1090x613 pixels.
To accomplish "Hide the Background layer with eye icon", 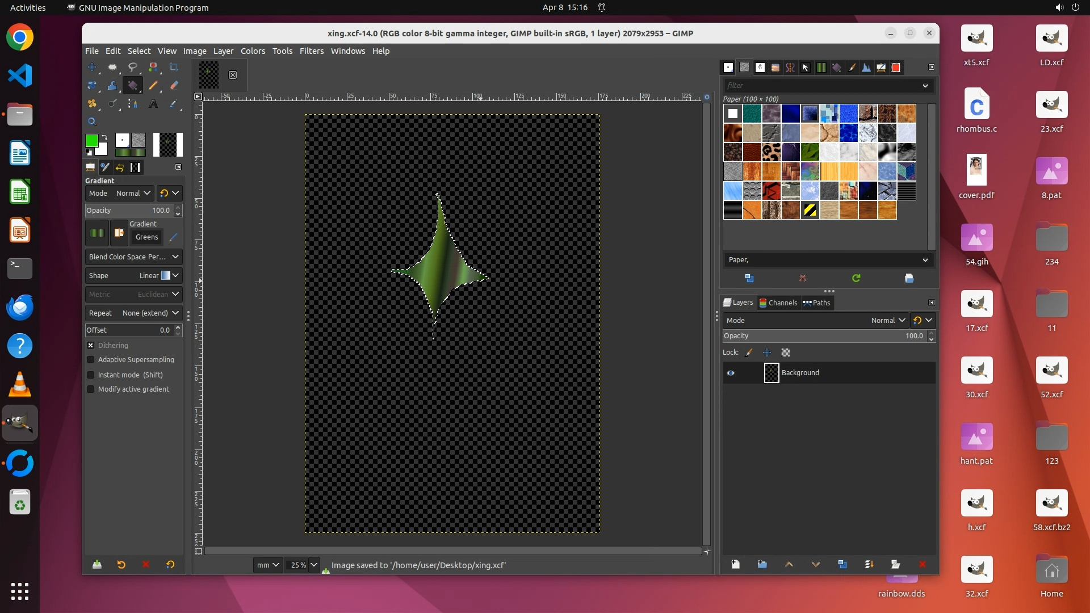I will 731,373.
